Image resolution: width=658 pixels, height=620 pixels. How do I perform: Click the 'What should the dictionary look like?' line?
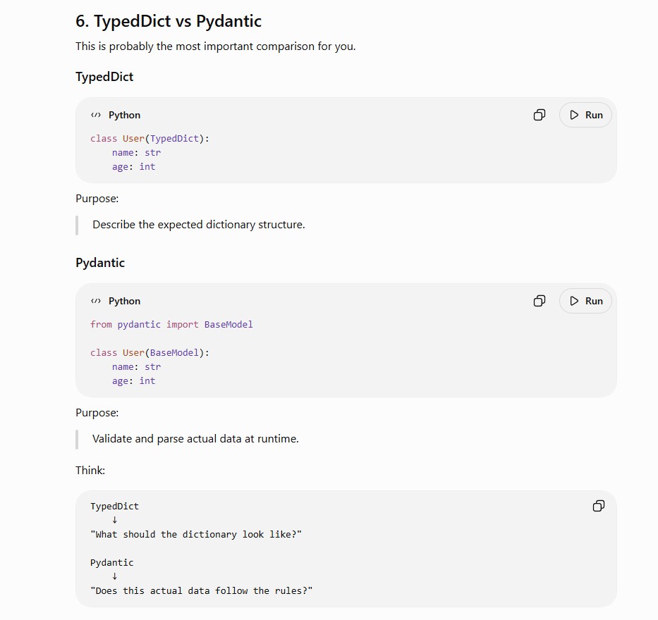(196, 535)
